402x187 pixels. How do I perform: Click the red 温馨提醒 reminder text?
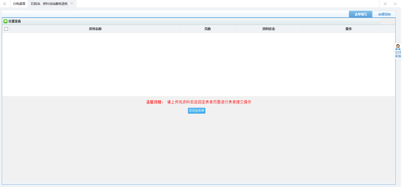point(198,102)
